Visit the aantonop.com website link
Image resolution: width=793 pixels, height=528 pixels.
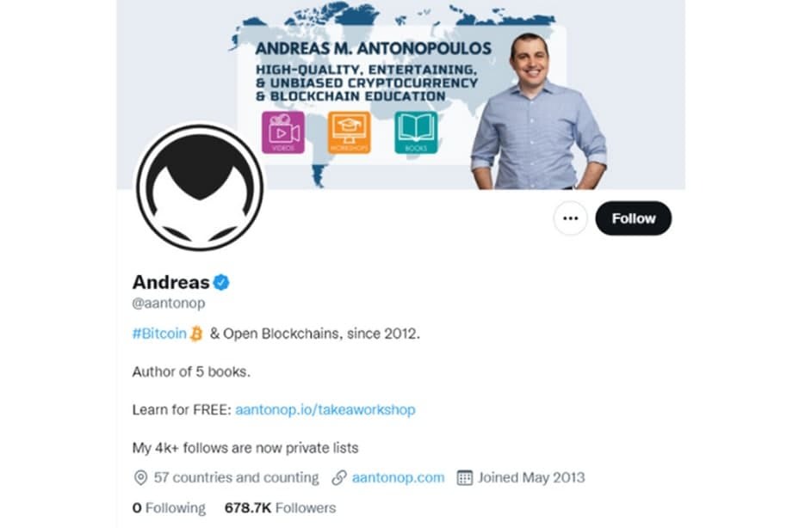(398, 477)
